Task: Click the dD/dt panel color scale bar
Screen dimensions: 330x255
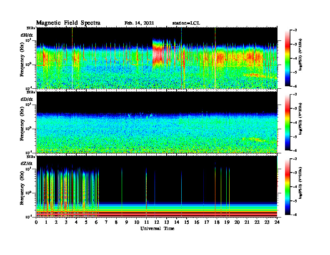Action: [x=287, y=122]
